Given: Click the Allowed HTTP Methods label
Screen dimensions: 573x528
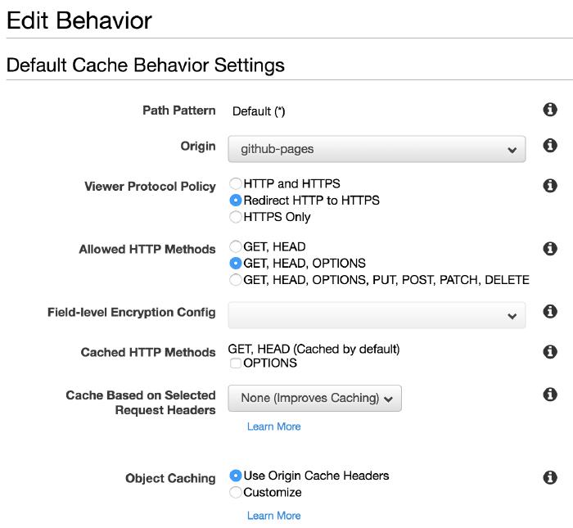Looking at the screenshot, I should (147, 249).
